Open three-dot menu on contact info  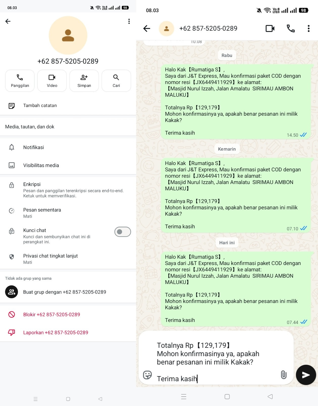coord(129,21)
